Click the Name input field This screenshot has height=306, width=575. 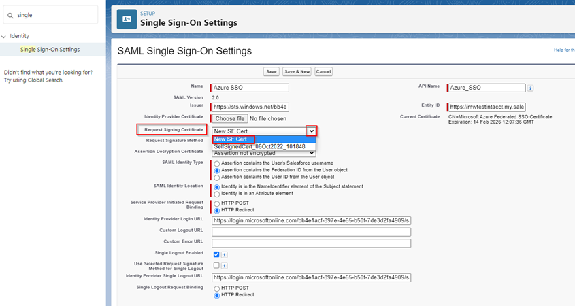coord(250,88)
